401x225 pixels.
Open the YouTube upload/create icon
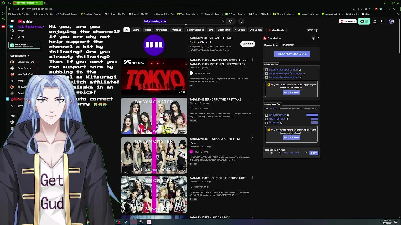[x=375, y=22]
